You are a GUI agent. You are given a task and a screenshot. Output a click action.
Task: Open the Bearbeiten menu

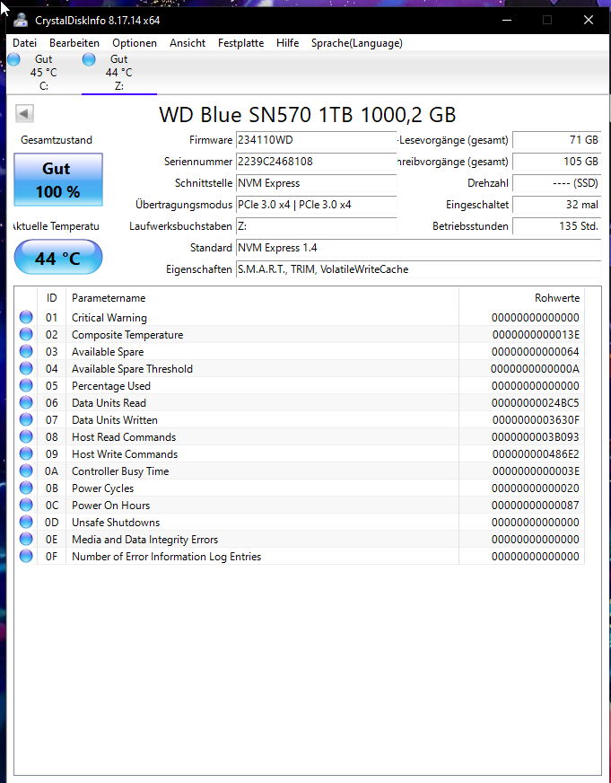coord(74,43)
